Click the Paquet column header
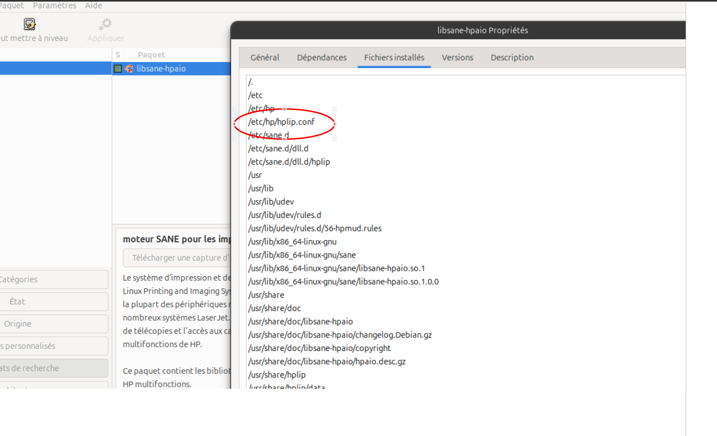The width and height of the screenshot is (717, 436). tap(151, 55)
